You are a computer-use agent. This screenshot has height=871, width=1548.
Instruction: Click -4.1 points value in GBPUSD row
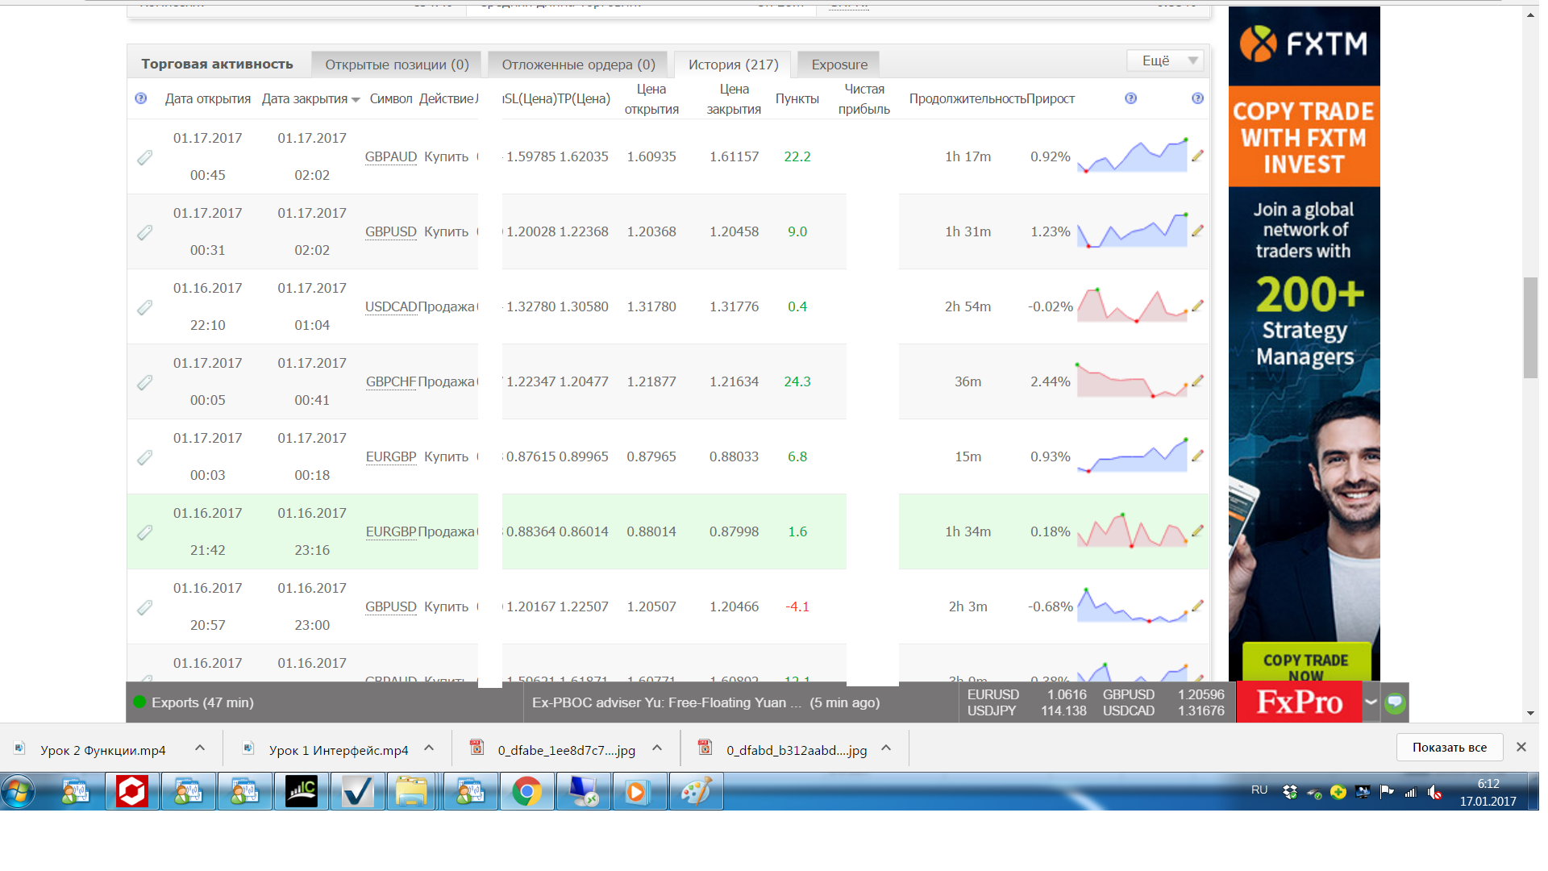tap(797, 606)
